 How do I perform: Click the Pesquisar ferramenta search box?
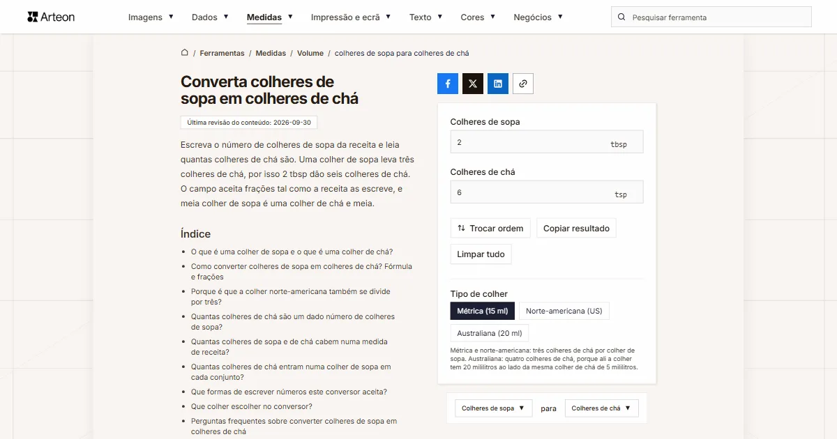coord(711,17)
